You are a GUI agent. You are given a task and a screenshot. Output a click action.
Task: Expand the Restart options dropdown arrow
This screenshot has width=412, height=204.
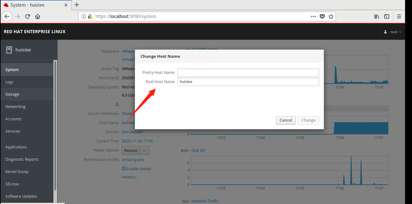(x=144, y=151)
